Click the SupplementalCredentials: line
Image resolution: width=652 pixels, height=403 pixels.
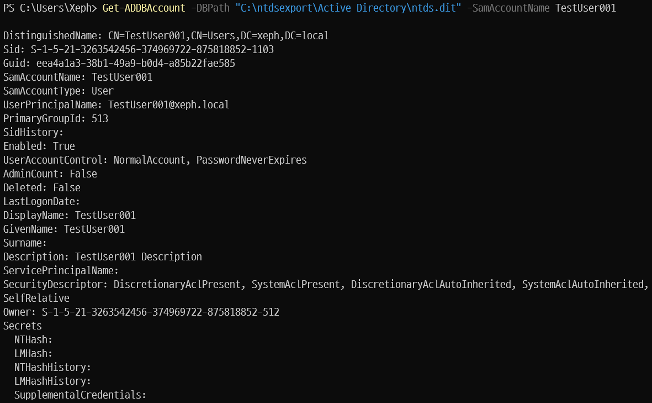[x=80, y=395]
